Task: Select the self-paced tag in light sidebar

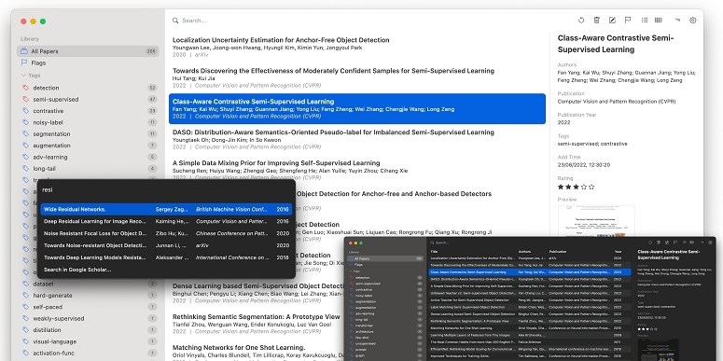Action: point(89,307)
